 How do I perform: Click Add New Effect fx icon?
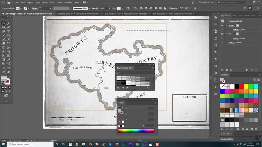pos(231,70)
